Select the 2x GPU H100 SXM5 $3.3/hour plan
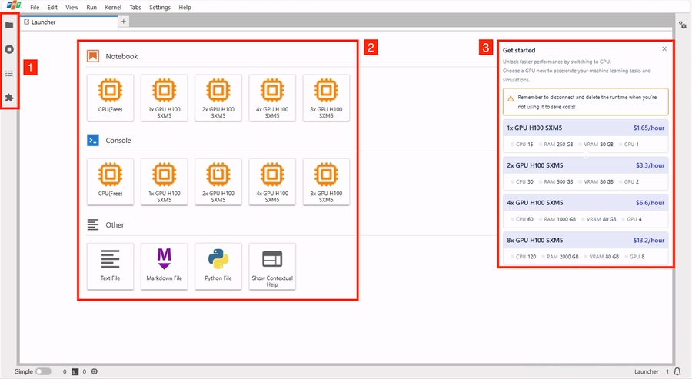692x379 pixels. [x=585, y=165]
